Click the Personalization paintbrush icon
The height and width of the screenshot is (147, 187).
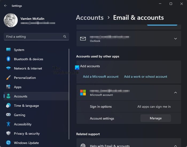(x=8, y=78)
